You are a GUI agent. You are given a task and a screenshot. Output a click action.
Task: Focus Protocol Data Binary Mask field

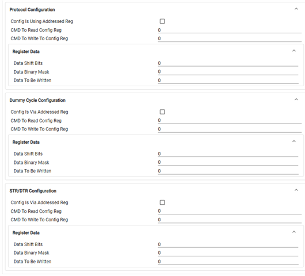coord(228,72)
